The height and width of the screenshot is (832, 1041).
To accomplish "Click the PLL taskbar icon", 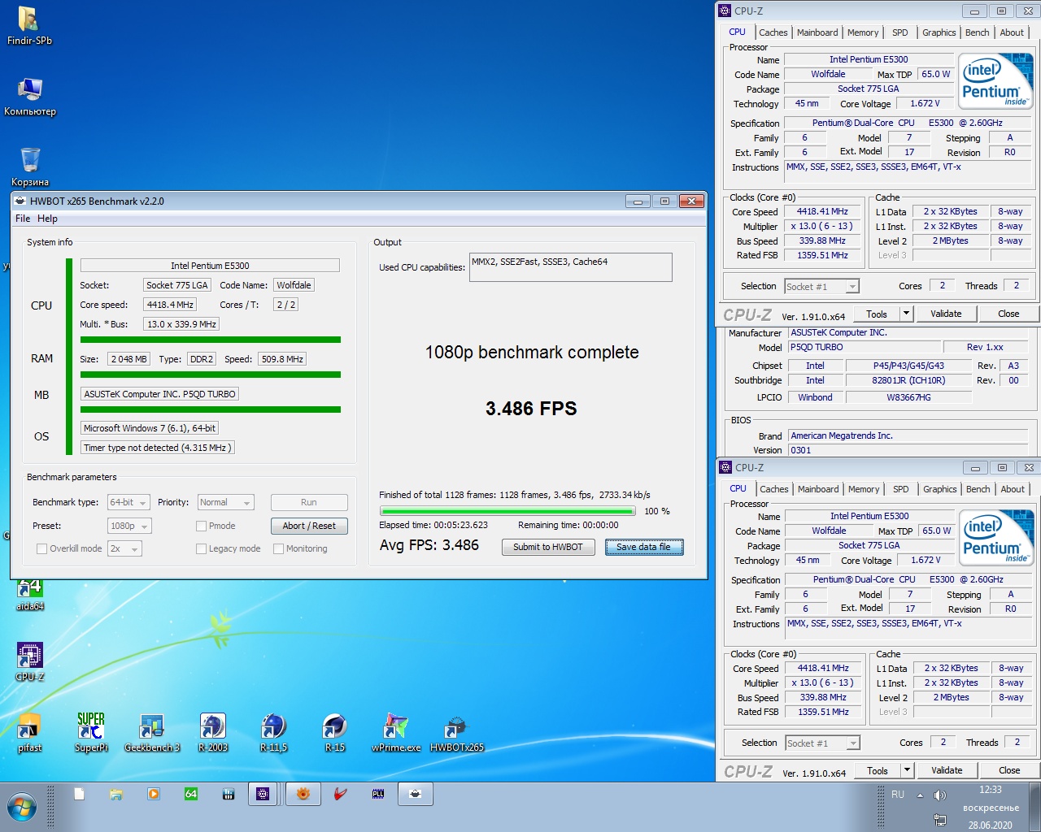I will point(378,794).
